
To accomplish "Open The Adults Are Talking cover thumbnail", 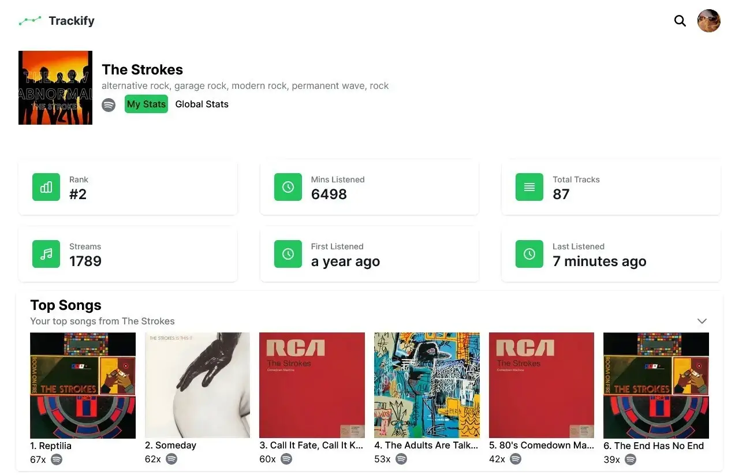I will pos(427,385).
